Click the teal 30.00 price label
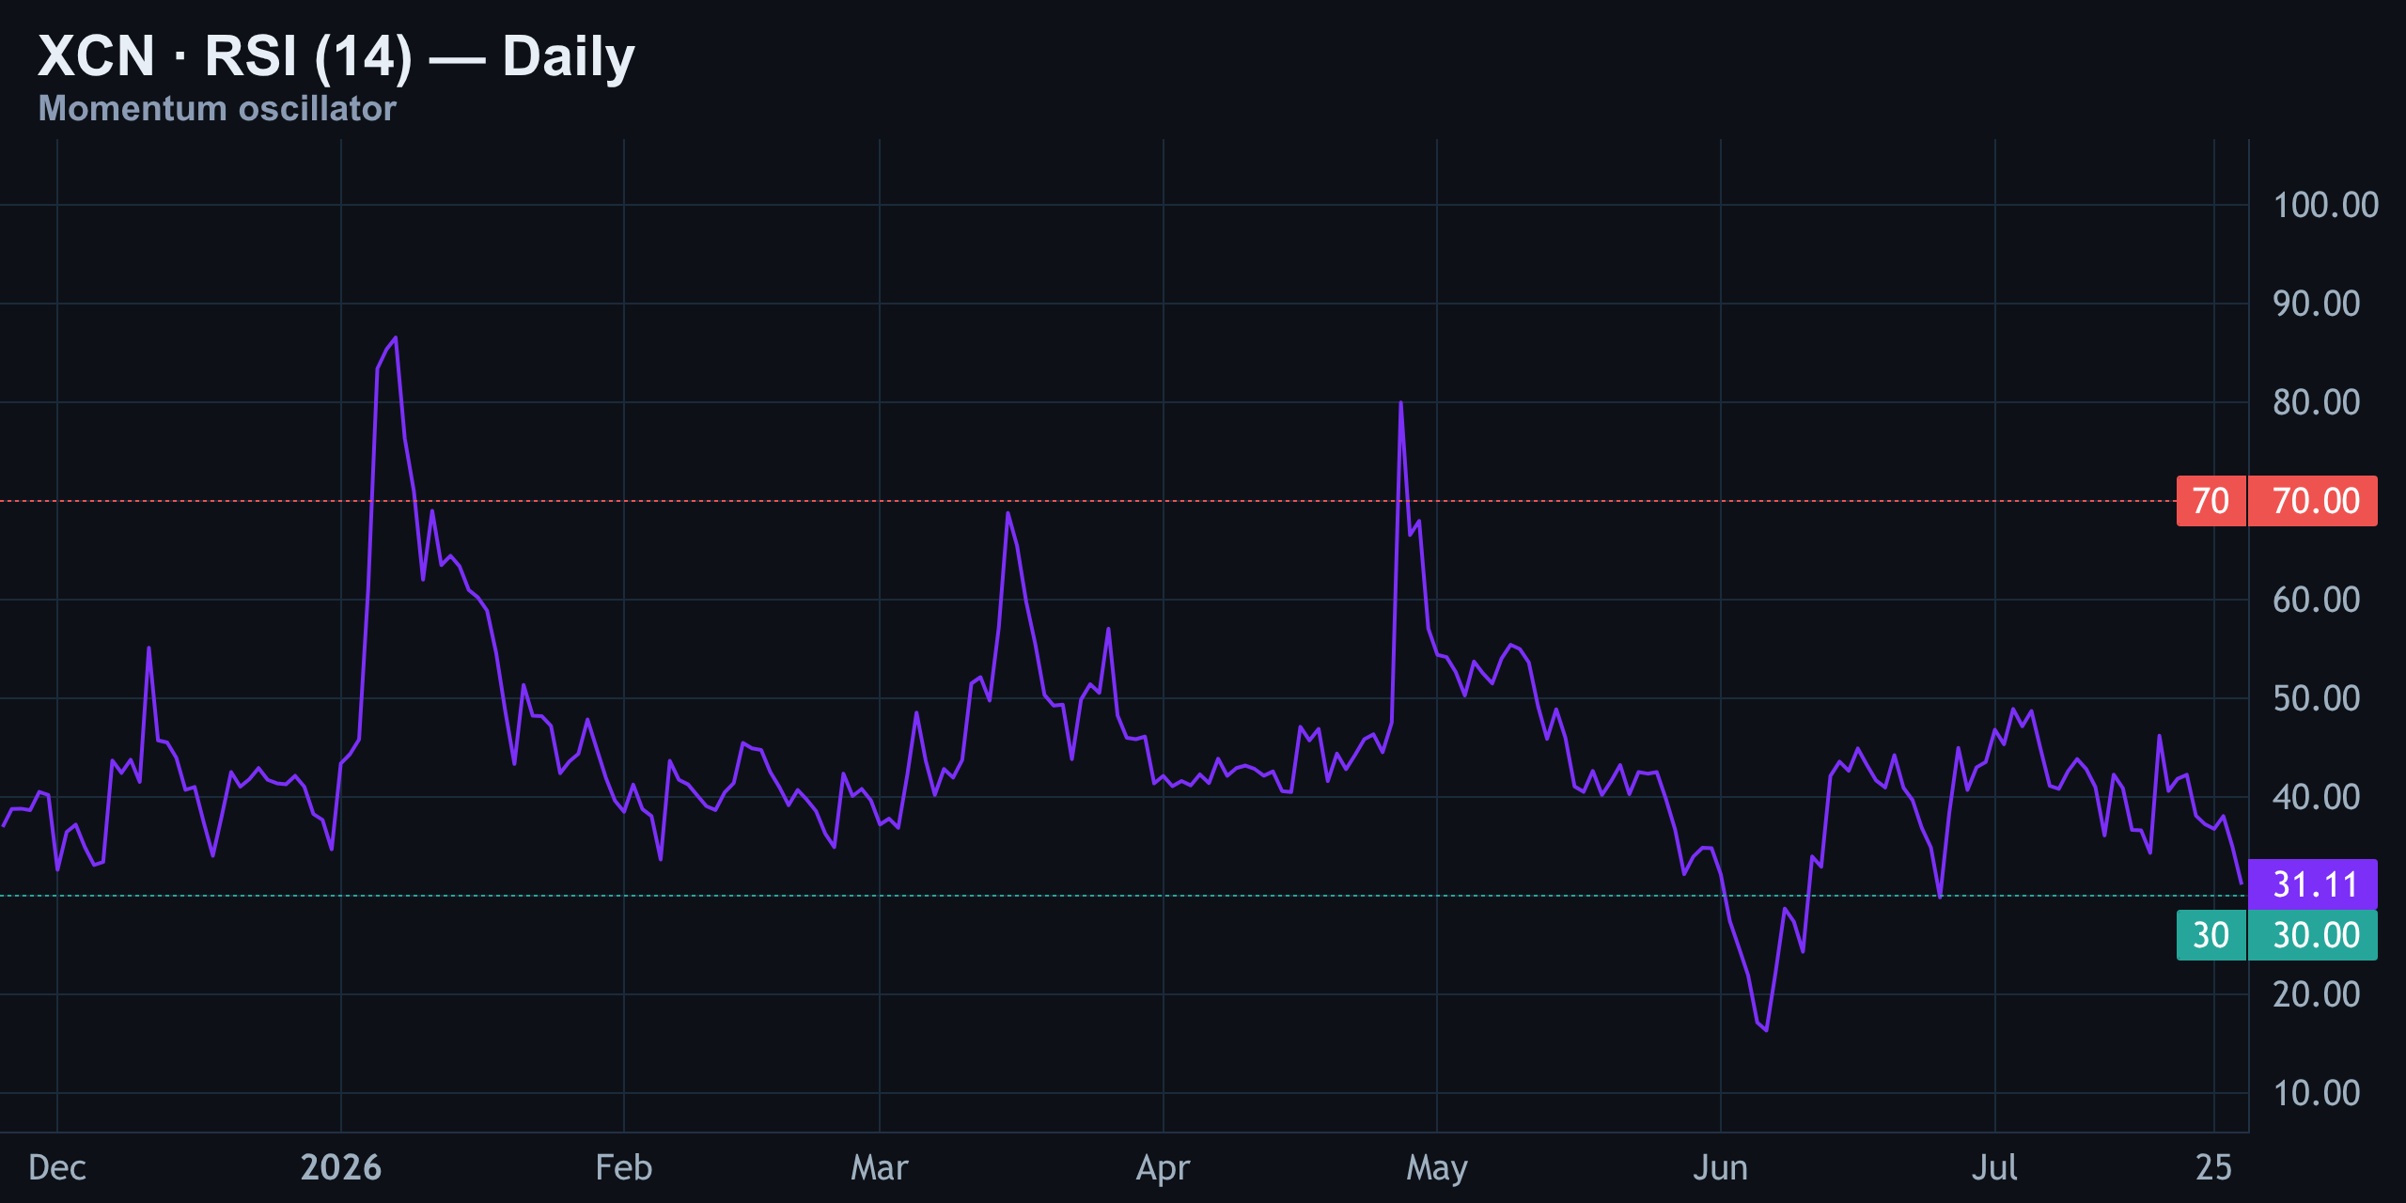This screenshot has width=2406, height=1203. pyautogui.click(x=2315, y=935)
